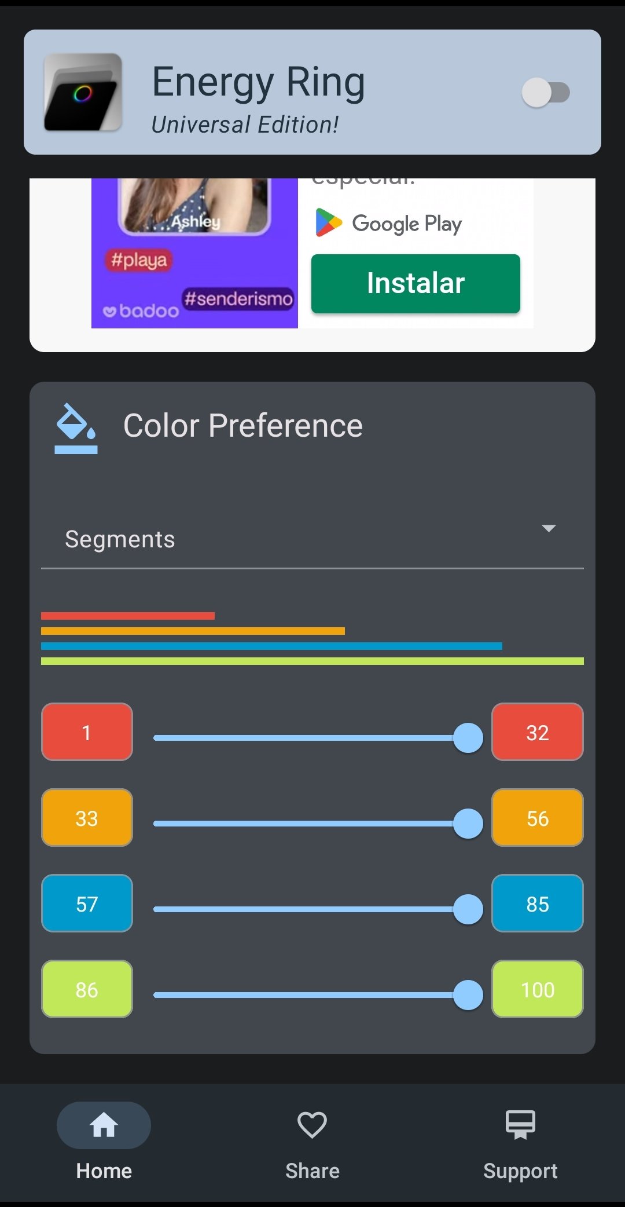
Task: Select the blue swatch labeled 57
Action: tap(87, 904)
